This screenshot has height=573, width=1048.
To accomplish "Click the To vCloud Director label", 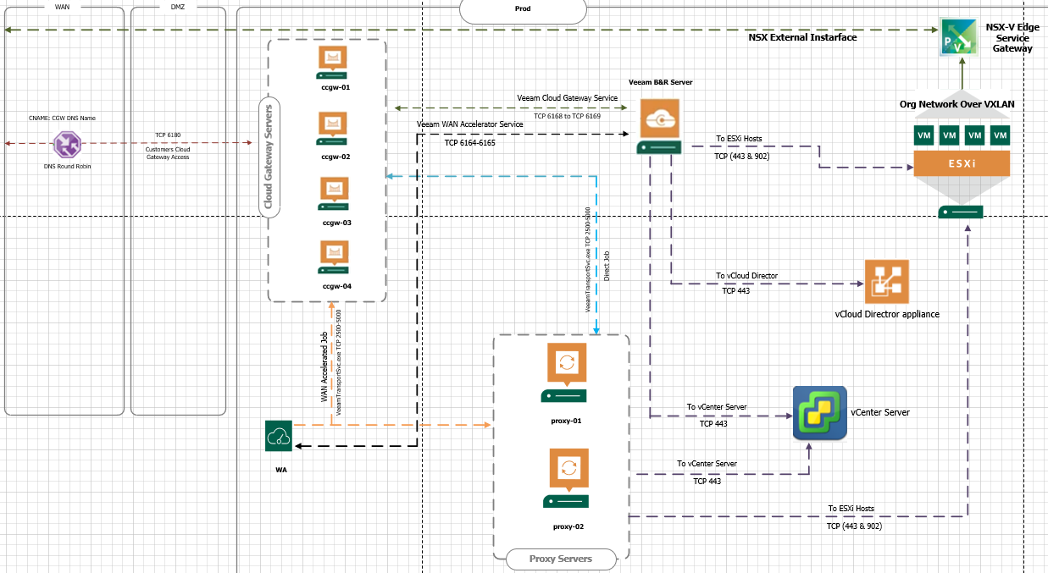I will pyautogui.click(x=746, y=276).
